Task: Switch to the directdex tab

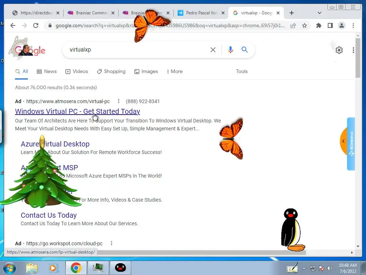Action: 36,13
